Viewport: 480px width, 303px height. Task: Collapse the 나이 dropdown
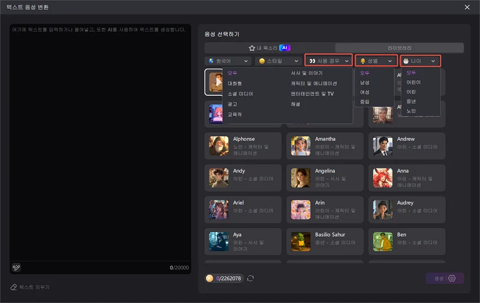420,61
